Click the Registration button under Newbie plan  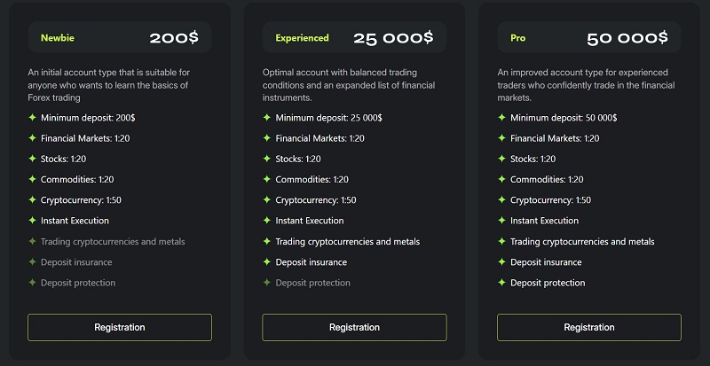click(120, 327)
